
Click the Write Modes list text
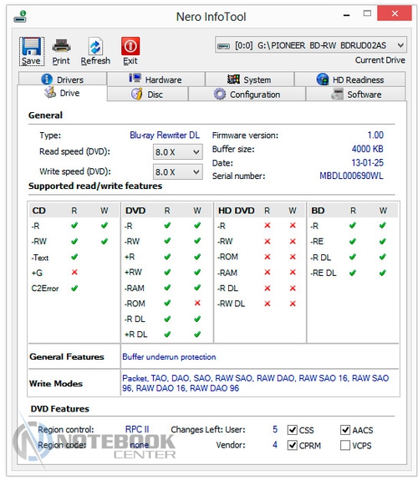[x=256, y=383]
